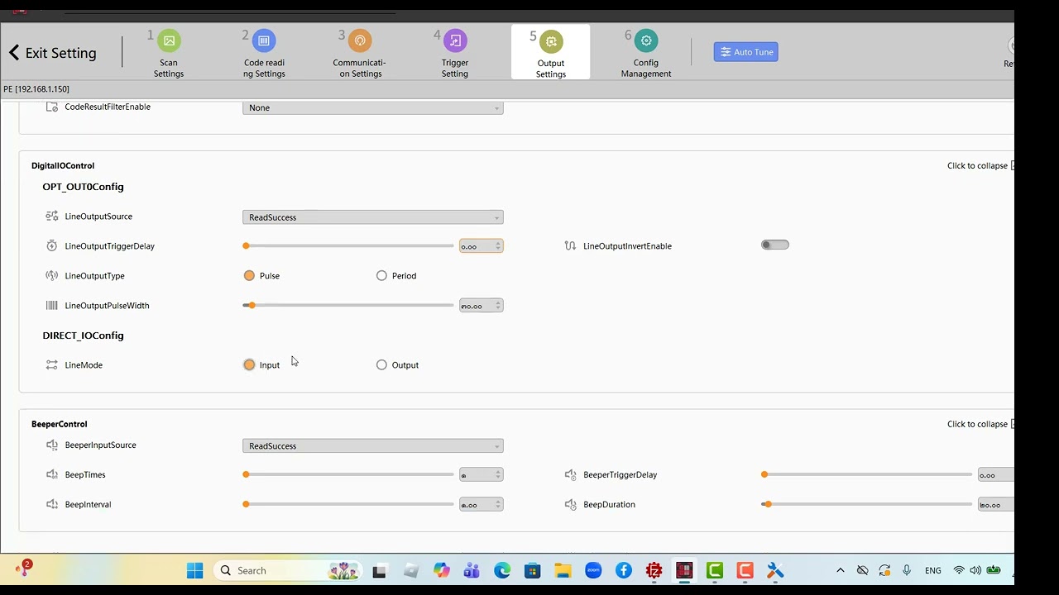Select Input for LineMode
Image resolution: width=1059 pixels, height=595 pixels.
pos(249,365)
